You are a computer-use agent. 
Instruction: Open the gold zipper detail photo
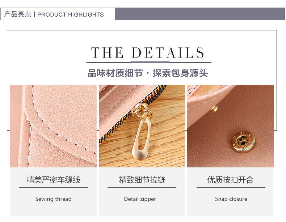pos(142,126)
